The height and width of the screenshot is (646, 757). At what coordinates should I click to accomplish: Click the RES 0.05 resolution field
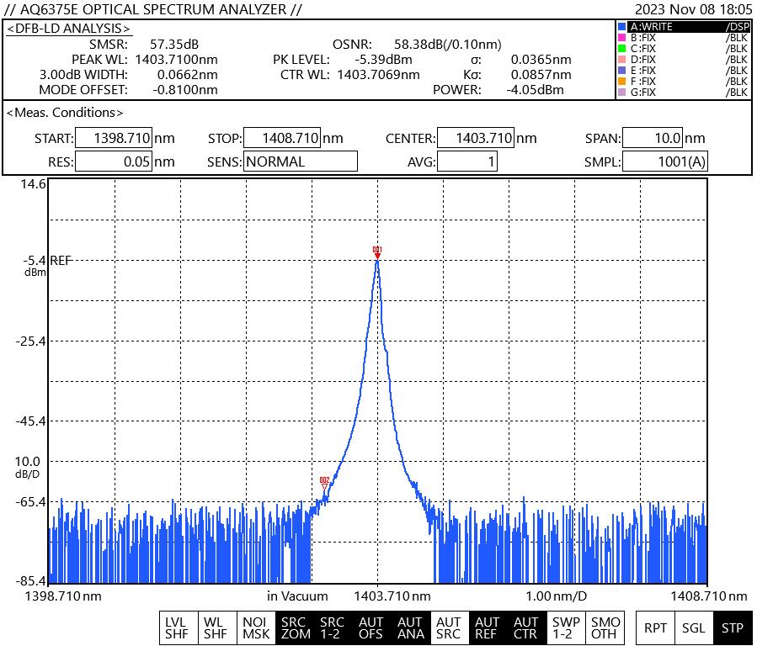[x=114, y=161]
